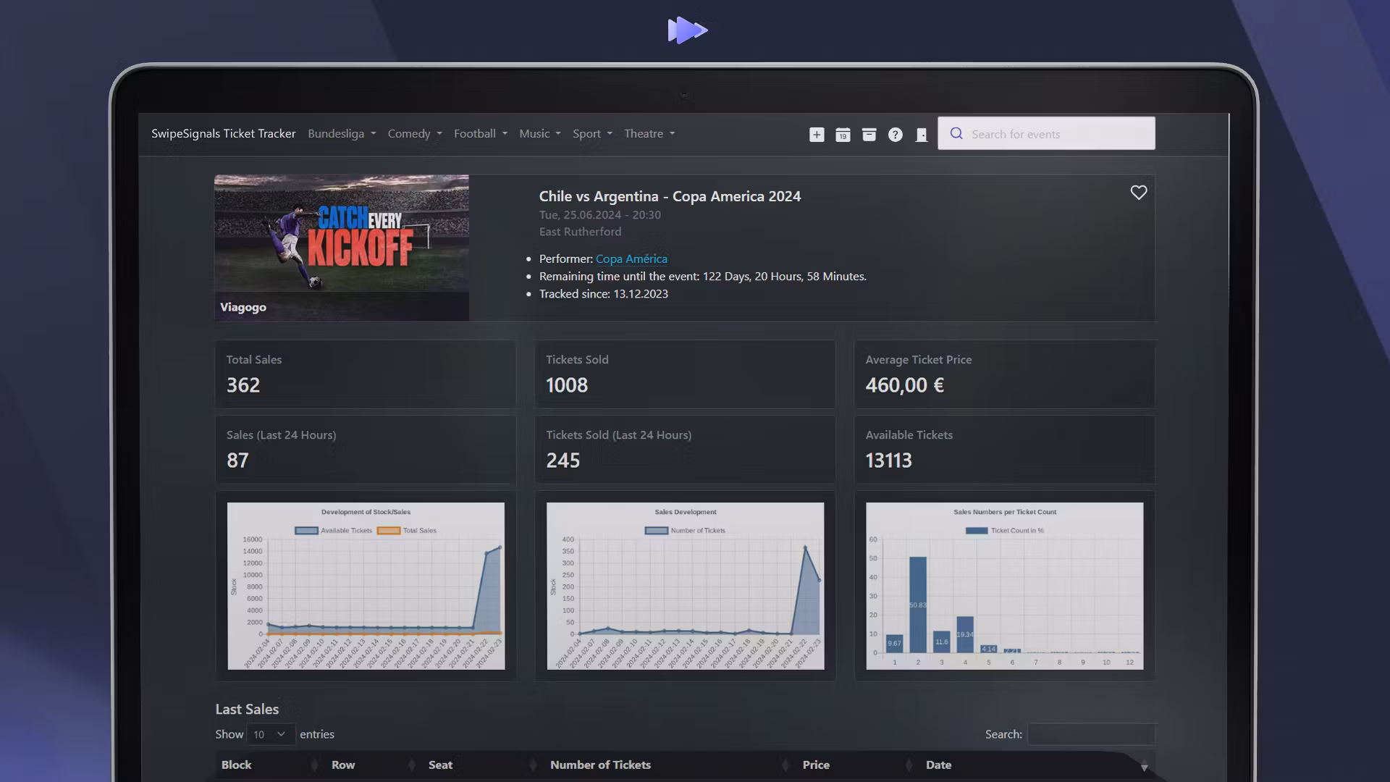The image size is (1390, 782).
Task: Click the purple fast-forward logo
Action: [687, 30]
